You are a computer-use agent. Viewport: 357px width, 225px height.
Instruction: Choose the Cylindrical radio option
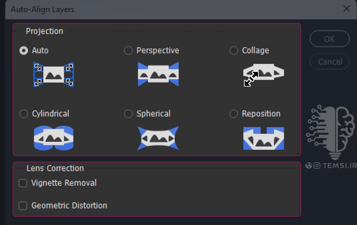(24, 114)
